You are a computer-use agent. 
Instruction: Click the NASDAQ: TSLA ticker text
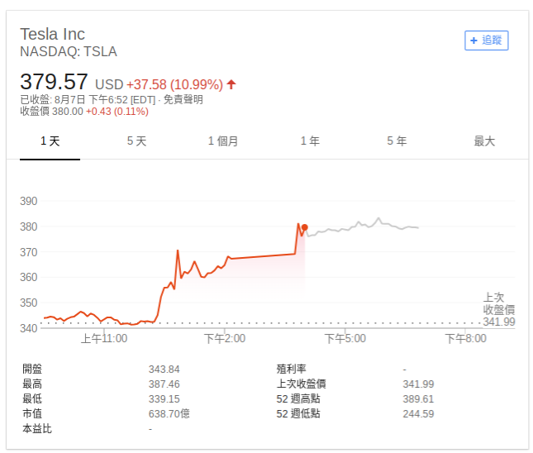(x=69, y=52)
